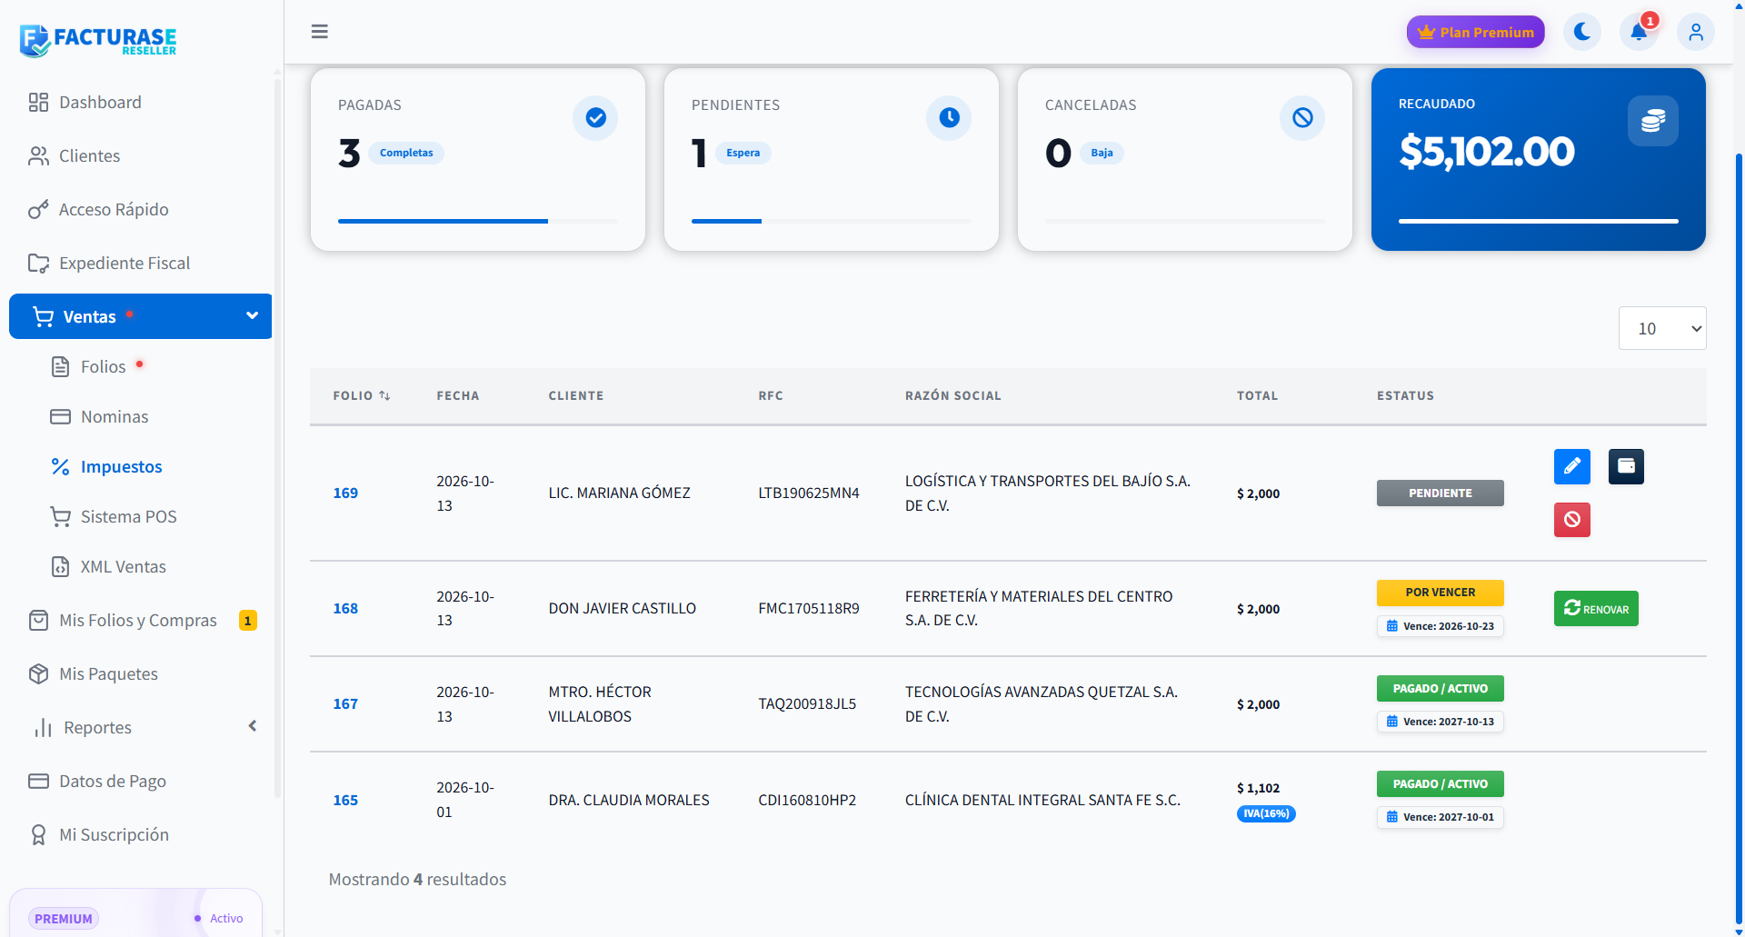
Task: Click the clock icon on the Pendientes card
Action: click(949, 117)
